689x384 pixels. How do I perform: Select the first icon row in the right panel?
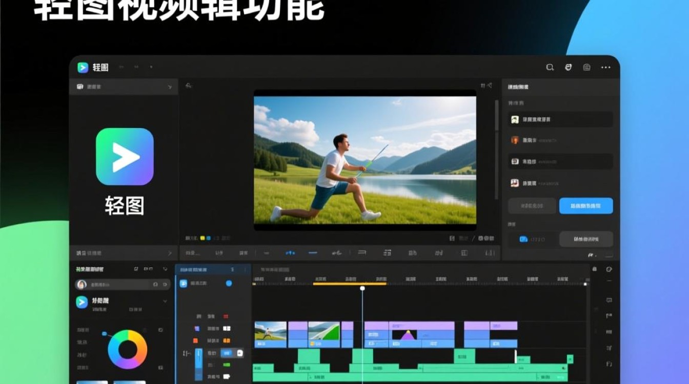point(560,119)
